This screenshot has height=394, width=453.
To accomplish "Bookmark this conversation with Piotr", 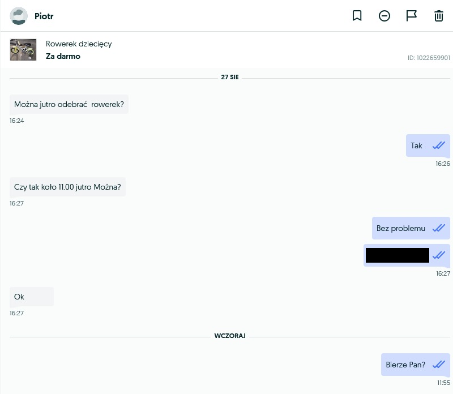I will coord(357,16).
